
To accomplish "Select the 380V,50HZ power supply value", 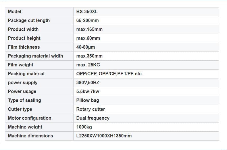I will 88,83.
